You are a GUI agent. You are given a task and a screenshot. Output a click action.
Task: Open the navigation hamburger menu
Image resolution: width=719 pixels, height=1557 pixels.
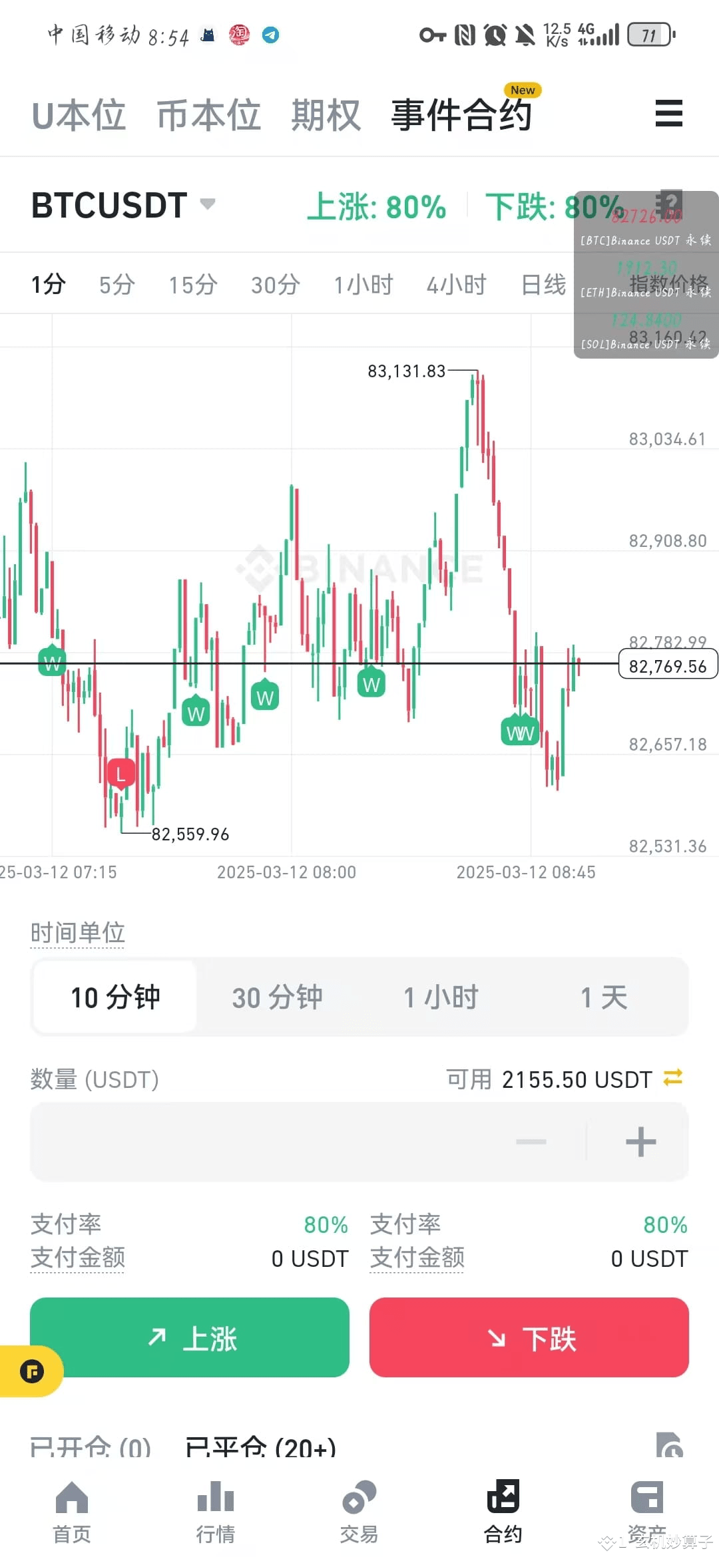[669, 113]
